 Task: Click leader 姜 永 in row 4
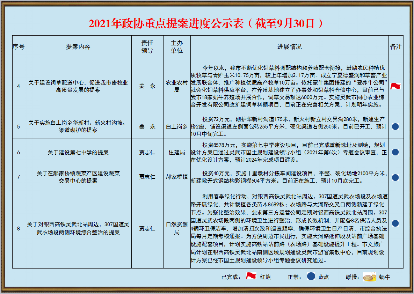pos(147,86)
